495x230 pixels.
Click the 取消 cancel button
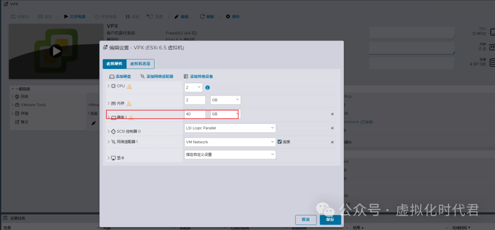click(306, 219)
